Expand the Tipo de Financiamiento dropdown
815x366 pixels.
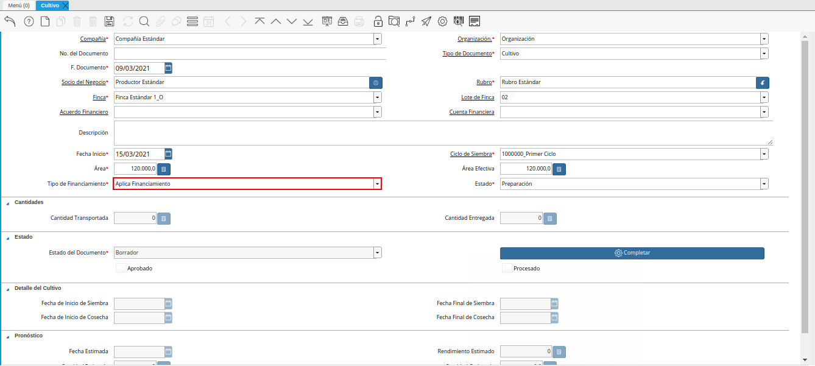tap(378, 184)
